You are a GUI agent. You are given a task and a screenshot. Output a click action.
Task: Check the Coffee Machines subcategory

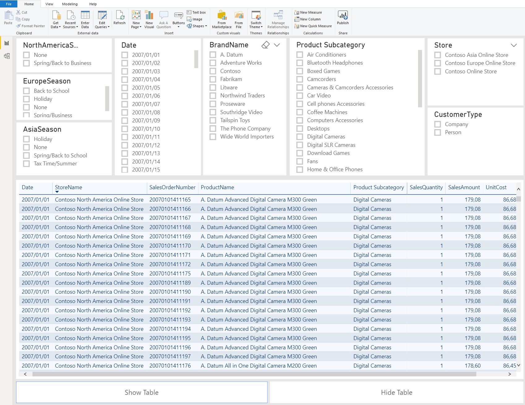click(300, 112)
